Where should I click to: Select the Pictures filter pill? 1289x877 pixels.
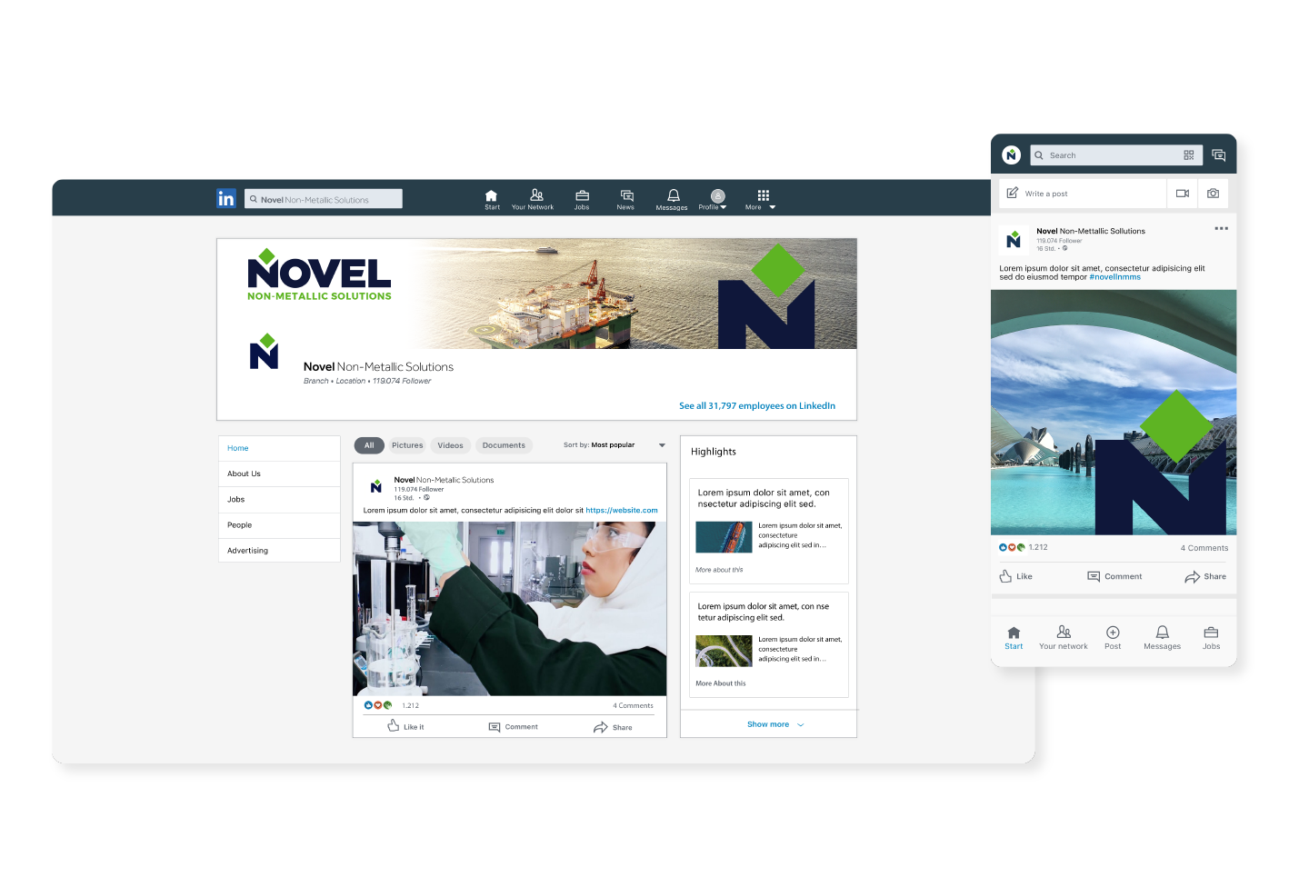407,445
